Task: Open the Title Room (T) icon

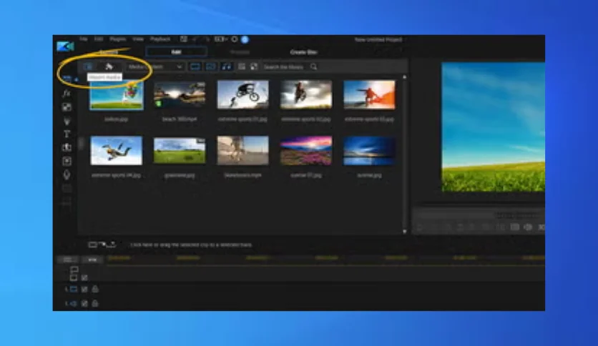Action: coord(67,134)
